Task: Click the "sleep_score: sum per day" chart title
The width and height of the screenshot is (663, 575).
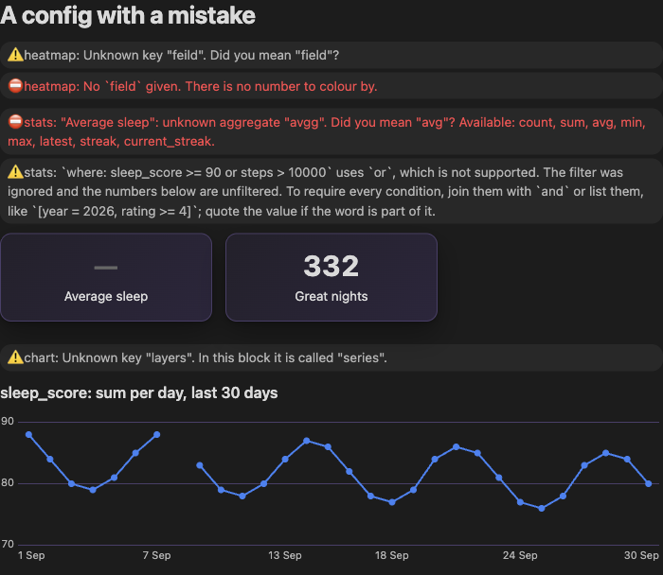Action: point(139,393)
